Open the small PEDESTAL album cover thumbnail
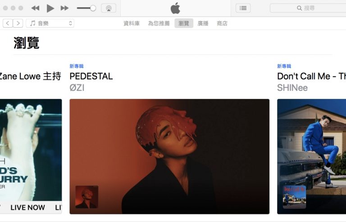This screenshot has height=222, width=346. (86, 197)
